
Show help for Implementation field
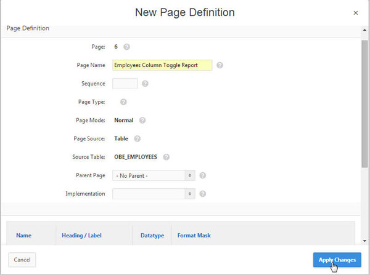pos(202,194)
